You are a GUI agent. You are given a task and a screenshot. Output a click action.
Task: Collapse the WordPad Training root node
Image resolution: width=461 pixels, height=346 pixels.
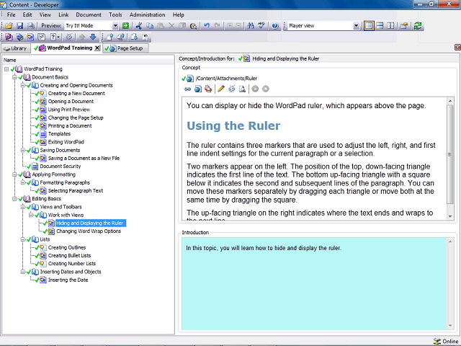(x=6, y=69)
